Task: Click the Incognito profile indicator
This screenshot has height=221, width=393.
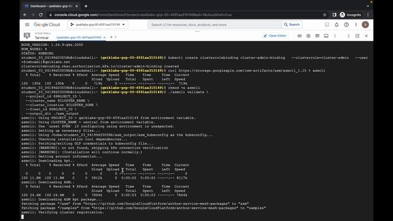Action: coord(351,15)
